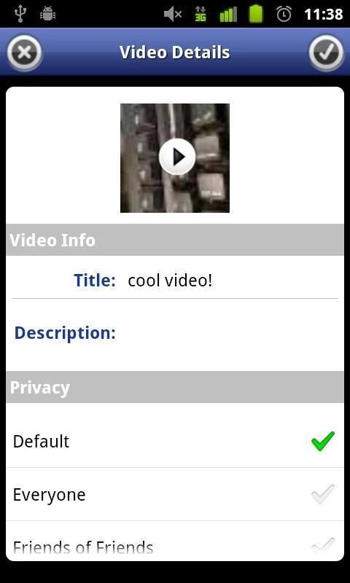Screen dimensions: 350x583
Task: Select the Everyone privacy option
Action: point(175,495)
